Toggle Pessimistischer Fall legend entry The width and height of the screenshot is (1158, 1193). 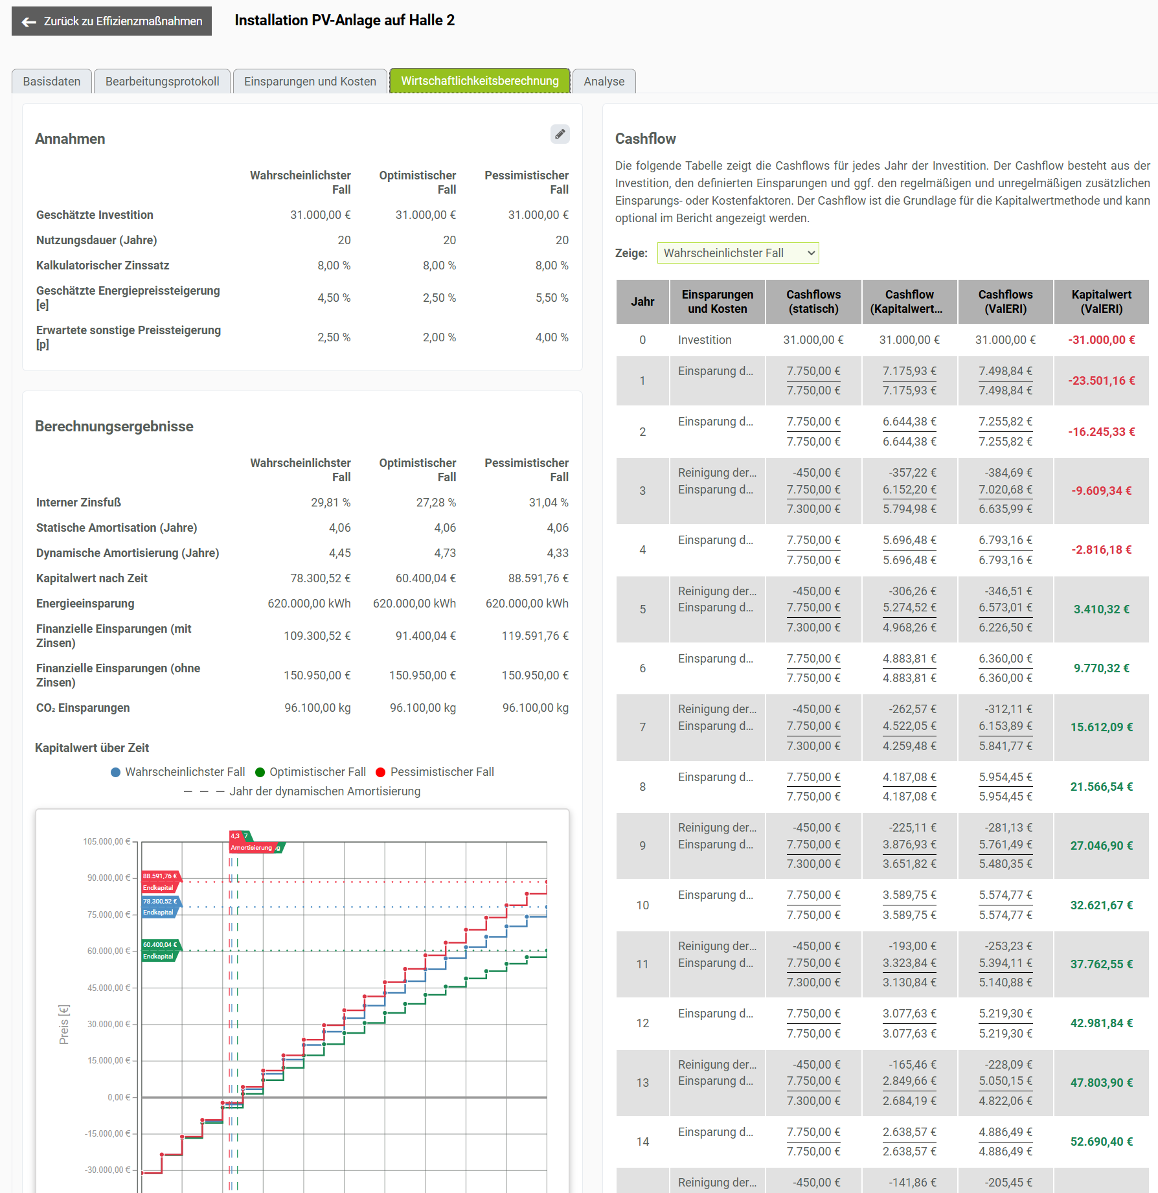click(435, 772)
